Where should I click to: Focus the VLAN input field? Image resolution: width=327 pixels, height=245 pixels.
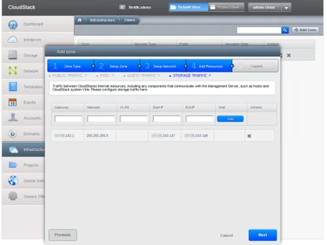[133, 119]
